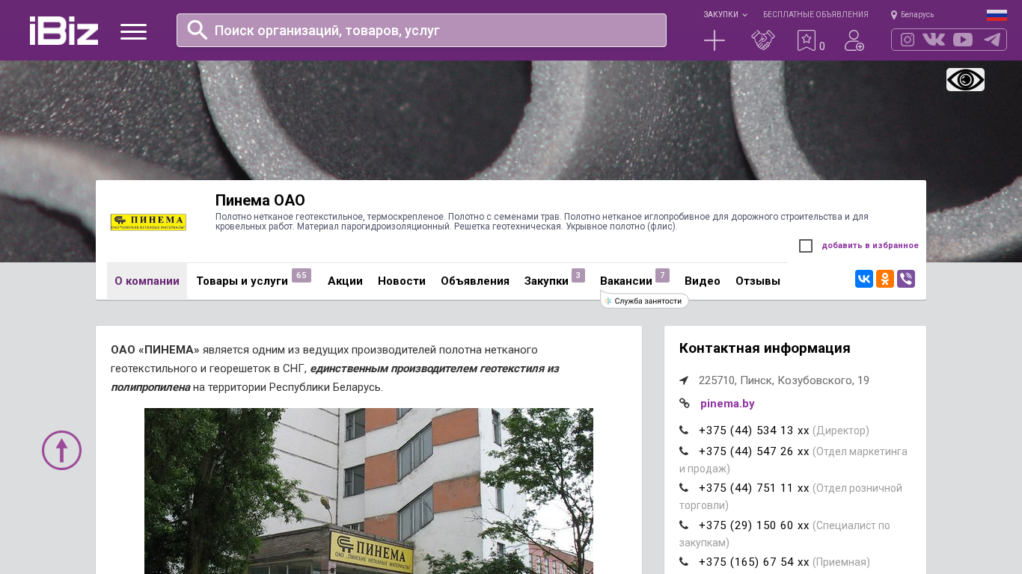Open the iBiz home logo
Image resolution: width=1022 pixels, height=574 pixels.
click(x=64, y=31)
